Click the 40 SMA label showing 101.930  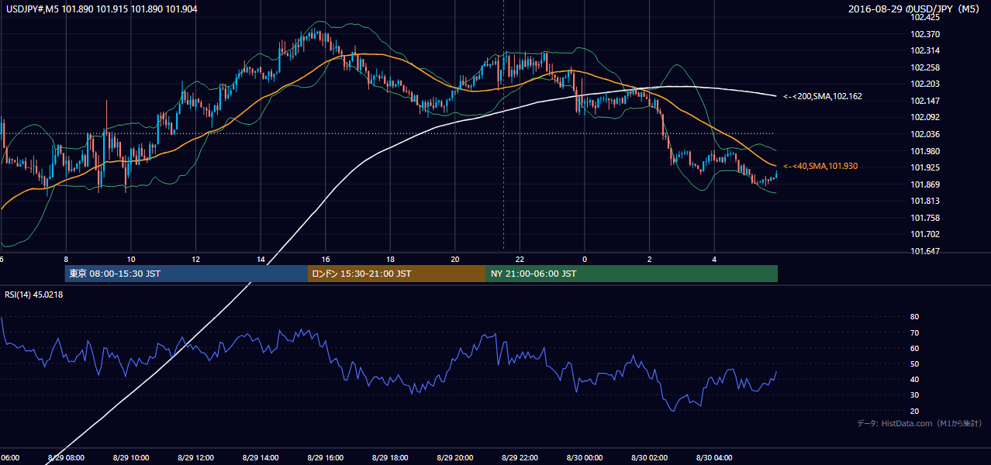tap(820, 167)
